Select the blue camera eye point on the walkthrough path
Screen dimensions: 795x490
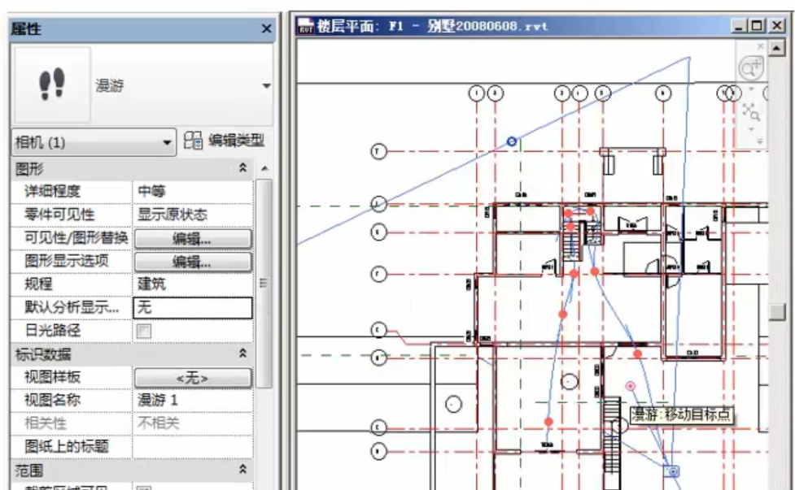[x=512, y=141]
